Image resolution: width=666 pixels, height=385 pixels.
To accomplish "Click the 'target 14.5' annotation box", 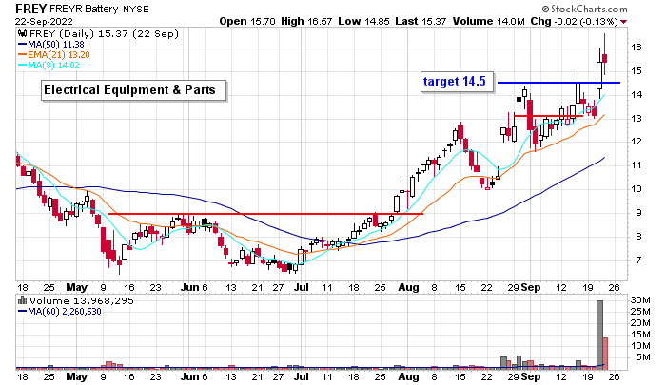I will (x=457, y=81).
